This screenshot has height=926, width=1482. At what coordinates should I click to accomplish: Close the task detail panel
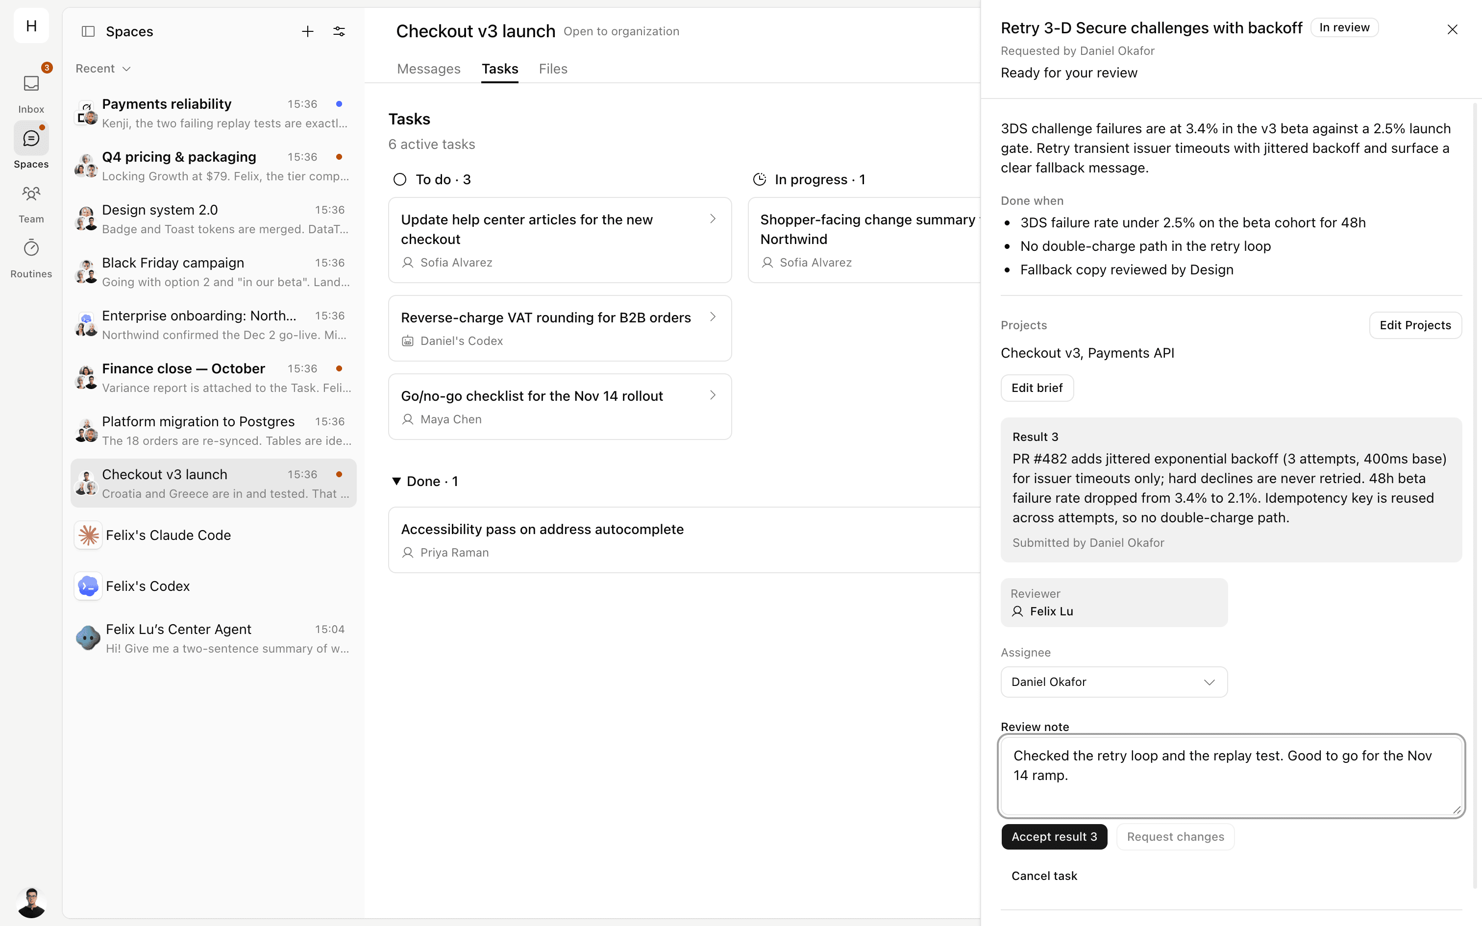click(1452, 29)
